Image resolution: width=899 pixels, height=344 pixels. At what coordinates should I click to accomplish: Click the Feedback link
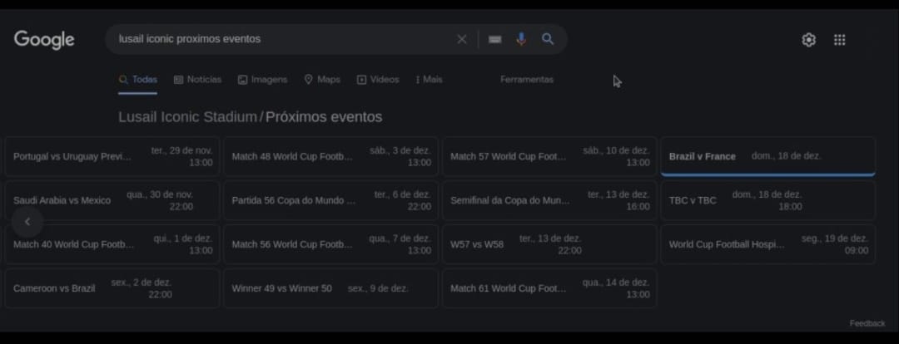coord(867,323)
